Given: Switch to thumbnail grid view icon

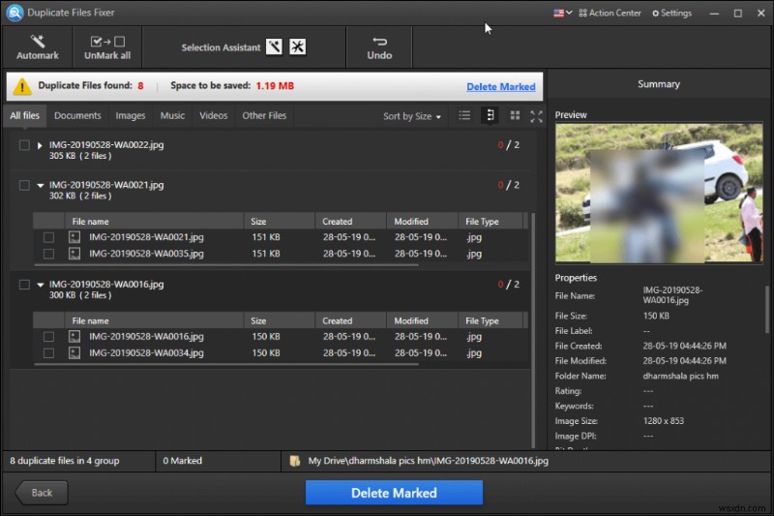Looking at the screenshot, I should [515, 116].
